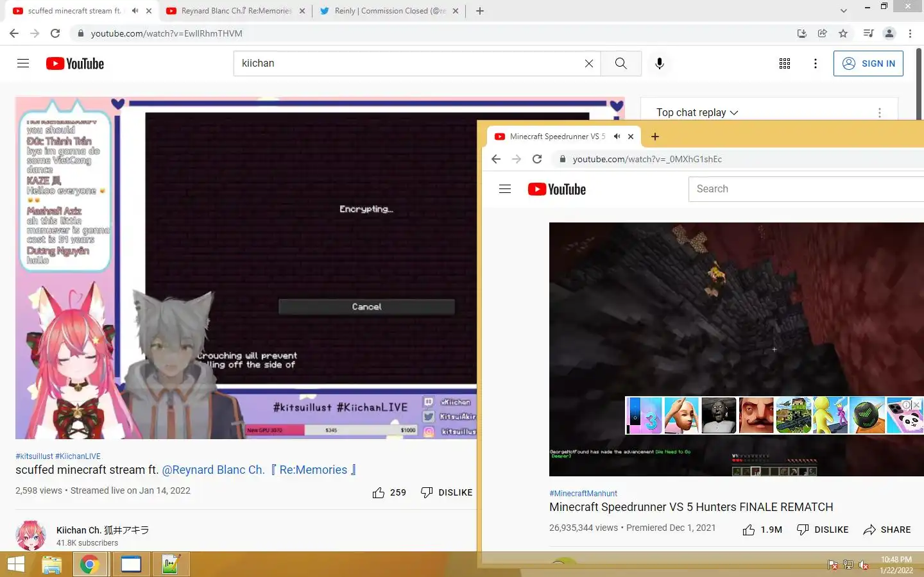Dislike the Speedrunner VS 5 Hunters video

(823, 530)
